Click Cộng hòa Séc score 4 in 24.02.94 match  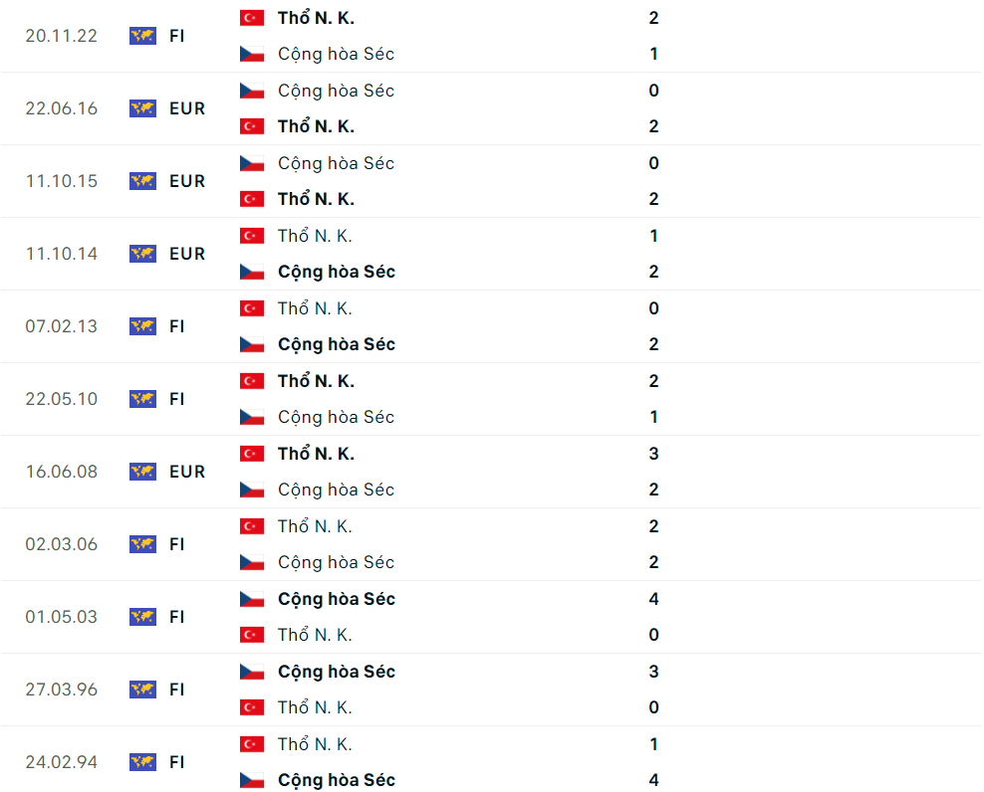(653, 780)
